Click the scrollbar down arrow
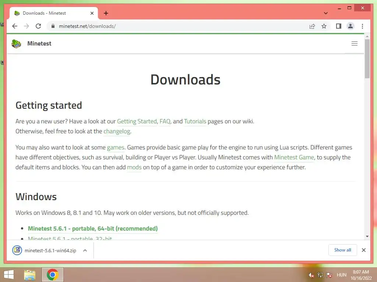Viewport: 377px width, 282px height. (367, 236)
